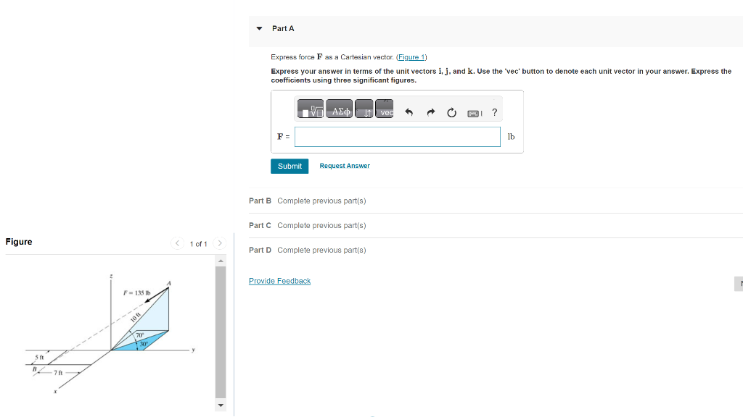Click Provide Feedback link
Image resolution: width=743 pixels, height=417 pixels.
[279, 281]
